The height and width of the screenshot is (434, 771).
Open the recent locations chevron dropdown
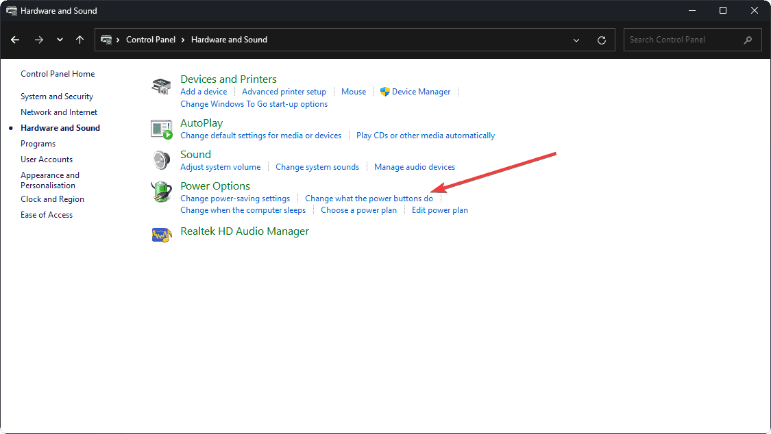[60, 40]
